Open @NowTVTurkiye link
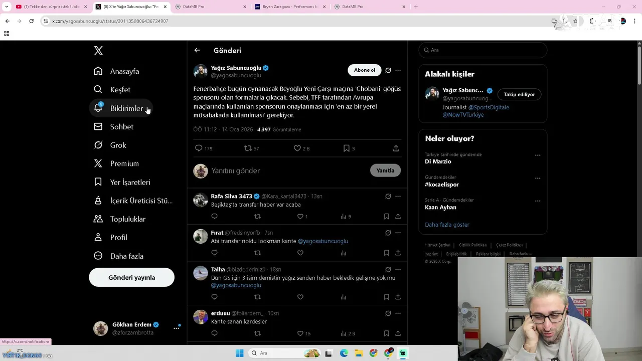The height and width of the screenshot is (361, 642). click(463, 115)
